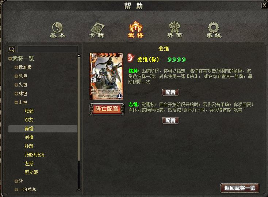Select 邓艾 in the general list

(x=29, y=120)
